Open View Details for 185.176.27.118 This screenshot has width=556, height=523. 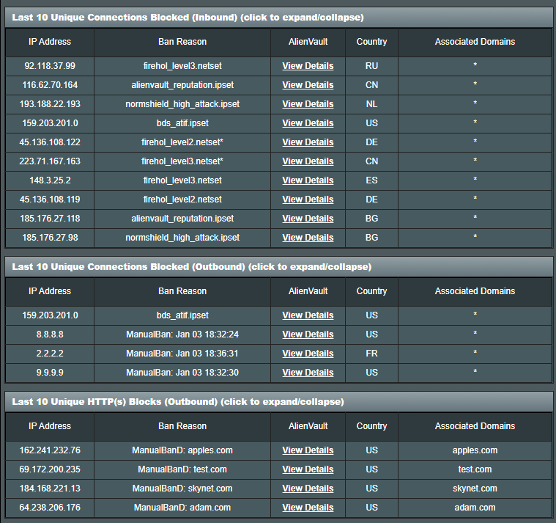click(x=308, y=219)
